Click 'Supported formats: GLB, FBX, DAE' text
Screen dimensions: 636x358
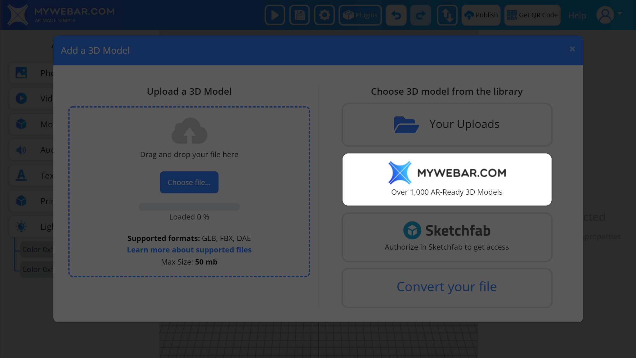(x=189, y=238)
